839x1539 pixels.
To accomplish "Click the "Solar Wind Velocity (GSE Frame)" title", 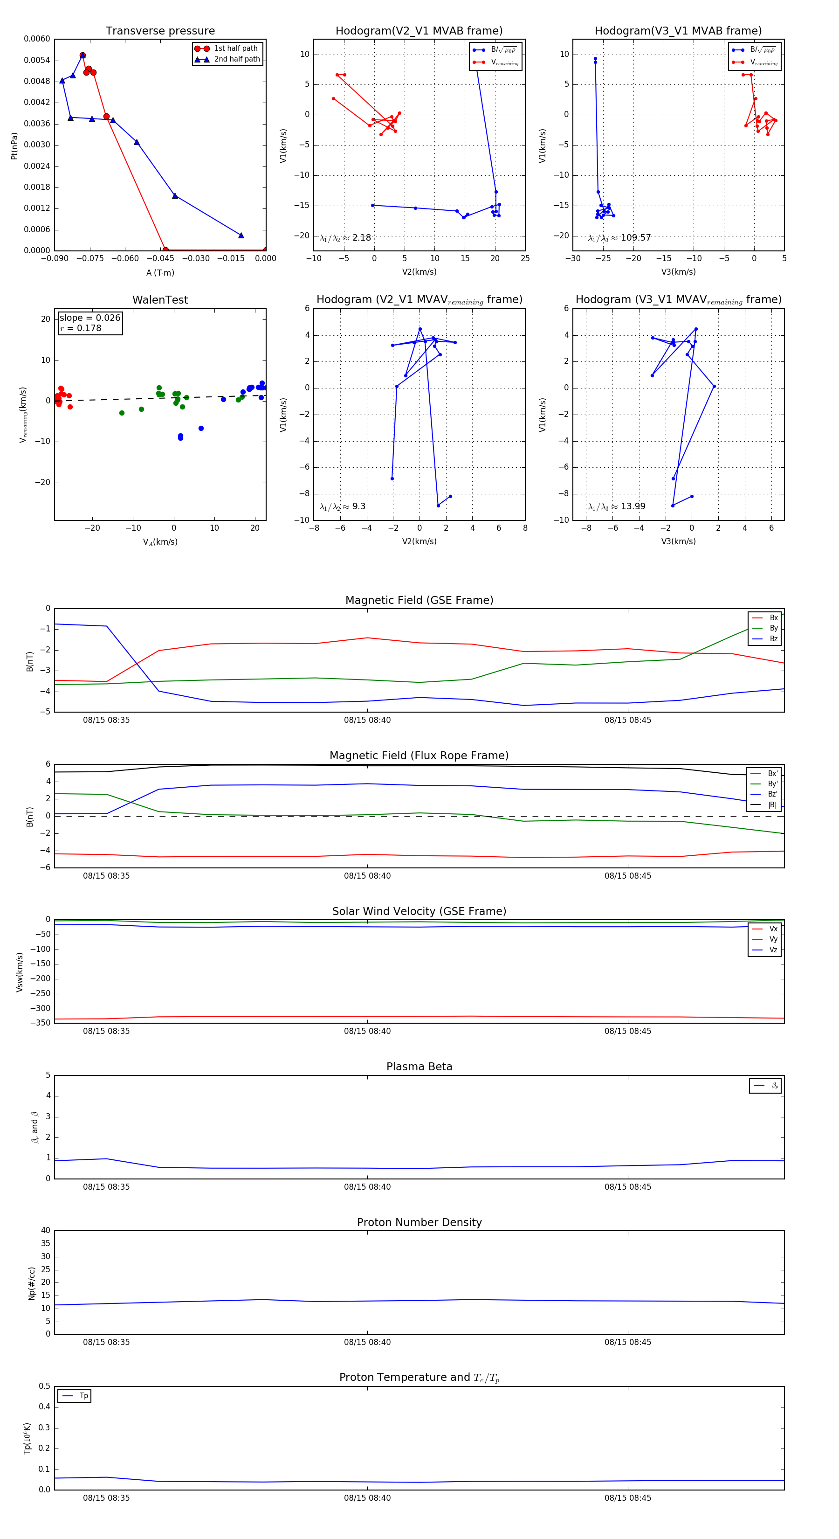I will (419, 912).
